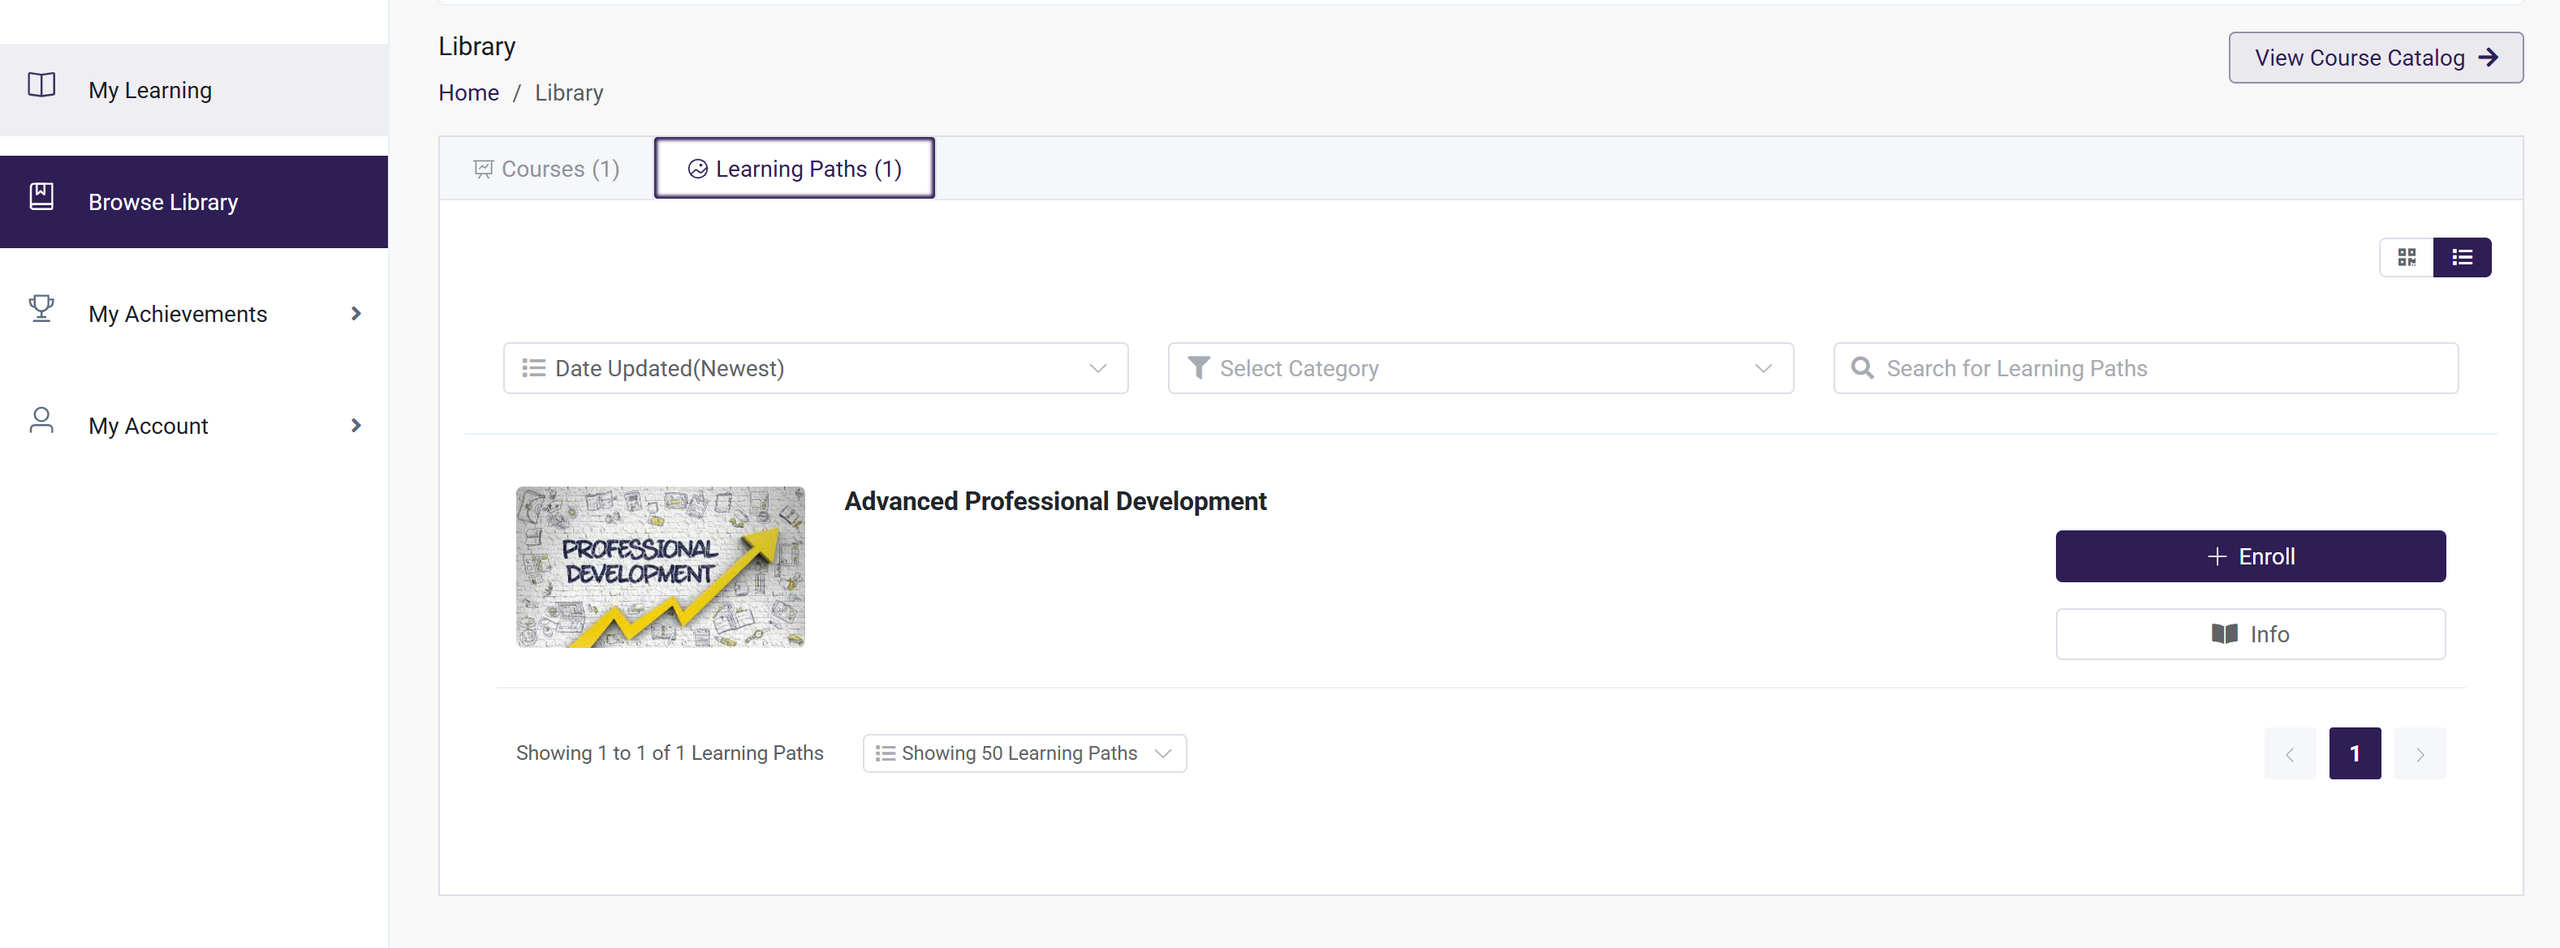The width and height of the screenshot is (2560, 948).
Task: Click the My Achievements trophy icon
Action: click(x=41, y=309)
